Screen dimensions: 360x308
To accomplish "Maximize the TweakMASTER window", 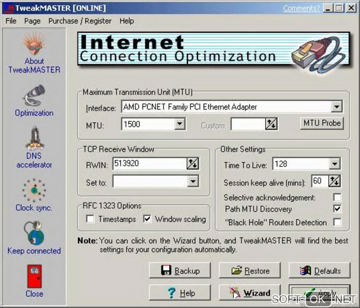I will (339, 8).
